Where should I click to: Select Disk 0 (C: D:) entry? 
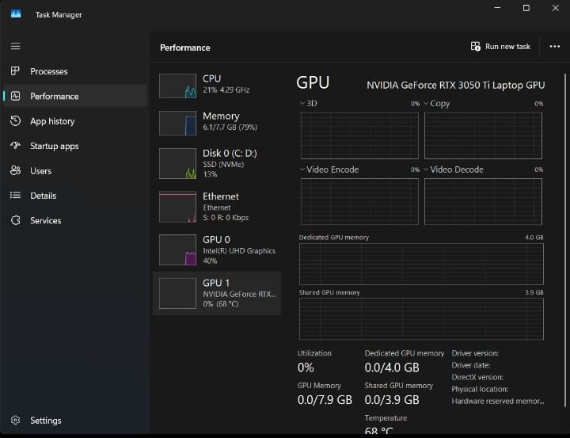[x=217, y=163]
